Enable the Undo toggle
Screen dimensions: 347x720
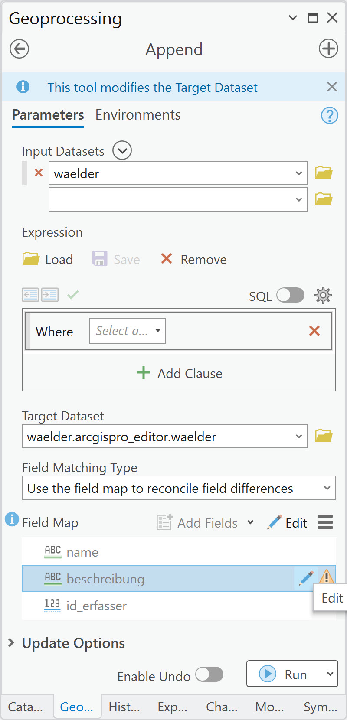(x=209, y=674)
